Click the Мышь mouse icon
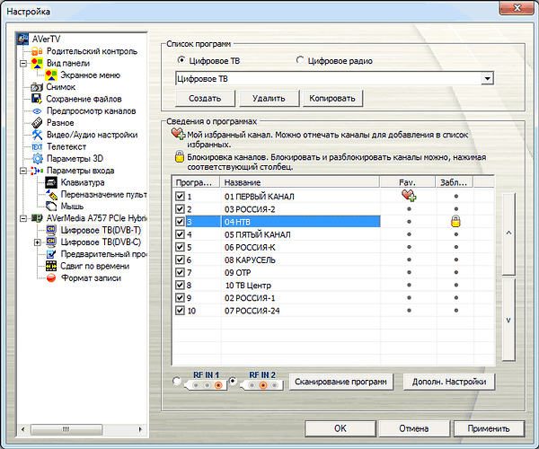The height and width of the screenshot is (449, 539). tap(51, 207)
